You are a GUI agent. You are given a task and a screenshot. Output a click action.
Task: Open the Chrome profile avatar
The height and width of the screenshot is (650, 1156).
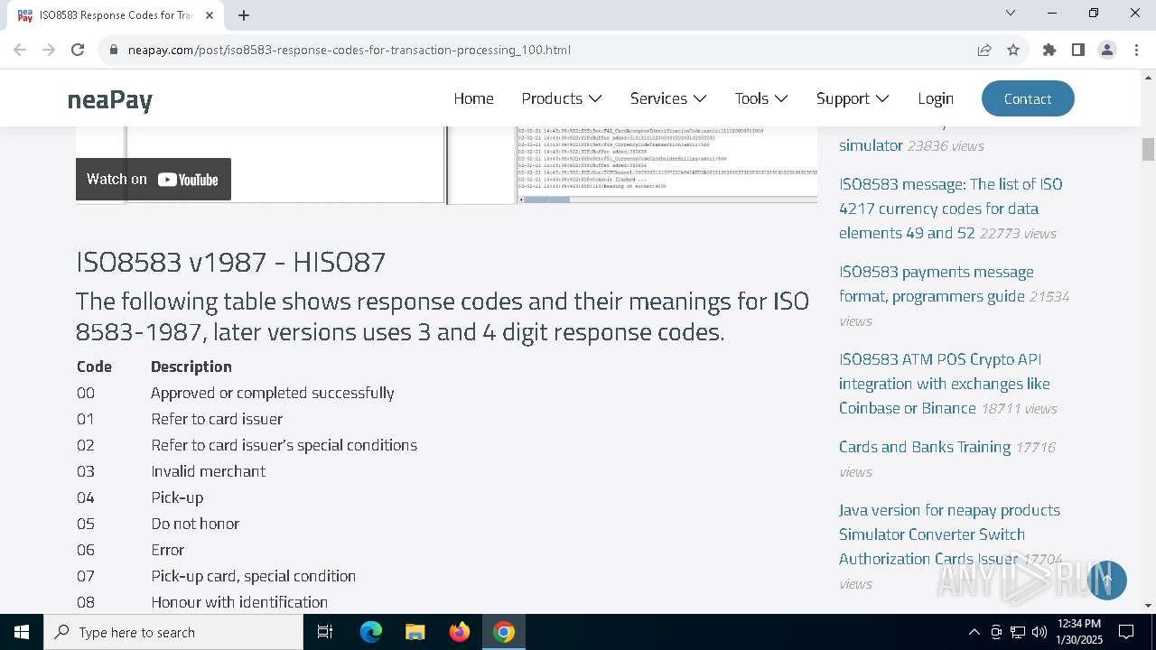click(x=1107, y=50)
